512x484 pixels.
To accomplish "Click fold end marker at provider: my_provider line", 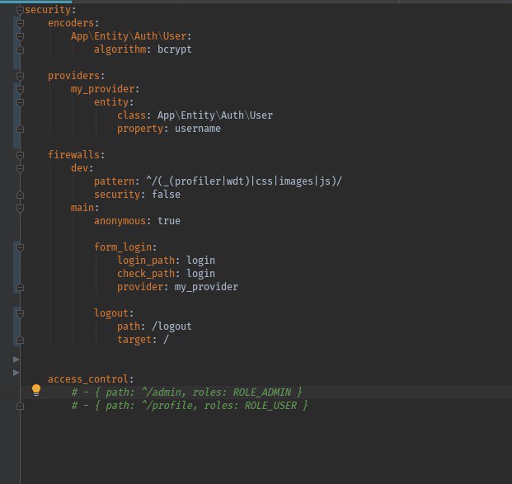I will point(20,288).
